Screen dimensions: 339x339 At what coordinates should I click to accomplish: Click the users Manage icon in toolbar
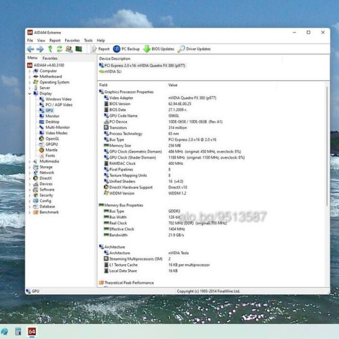coord(69,49)
